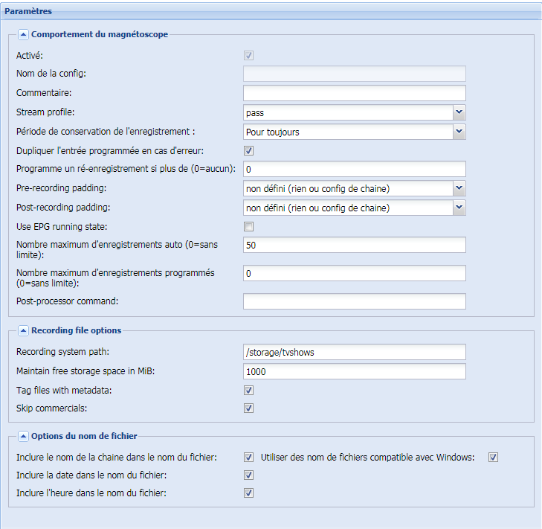Focus the Post-processor command field

pyautogui.click(x=355, y=301)
